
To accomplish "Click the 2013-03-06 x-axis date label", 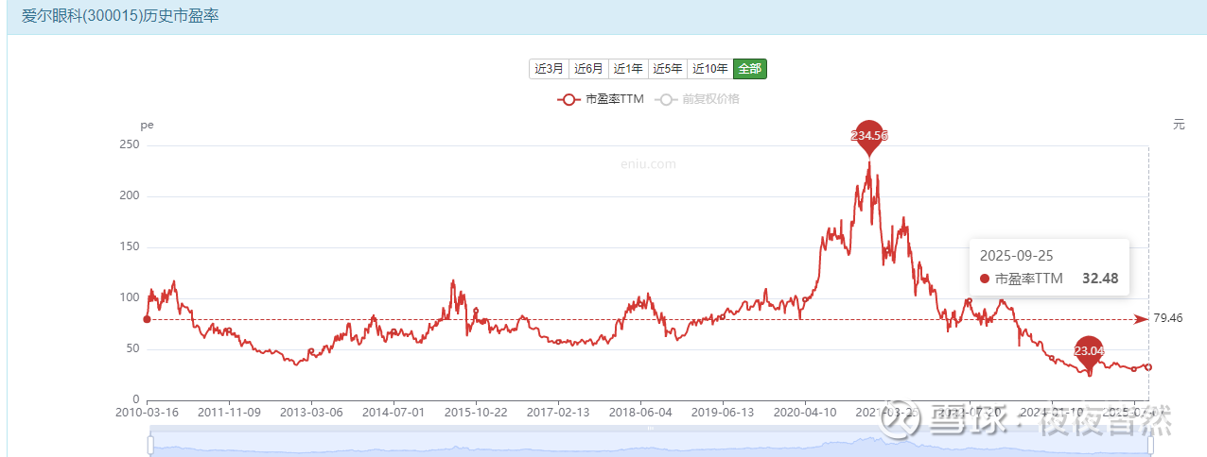I will coord(310,413).
